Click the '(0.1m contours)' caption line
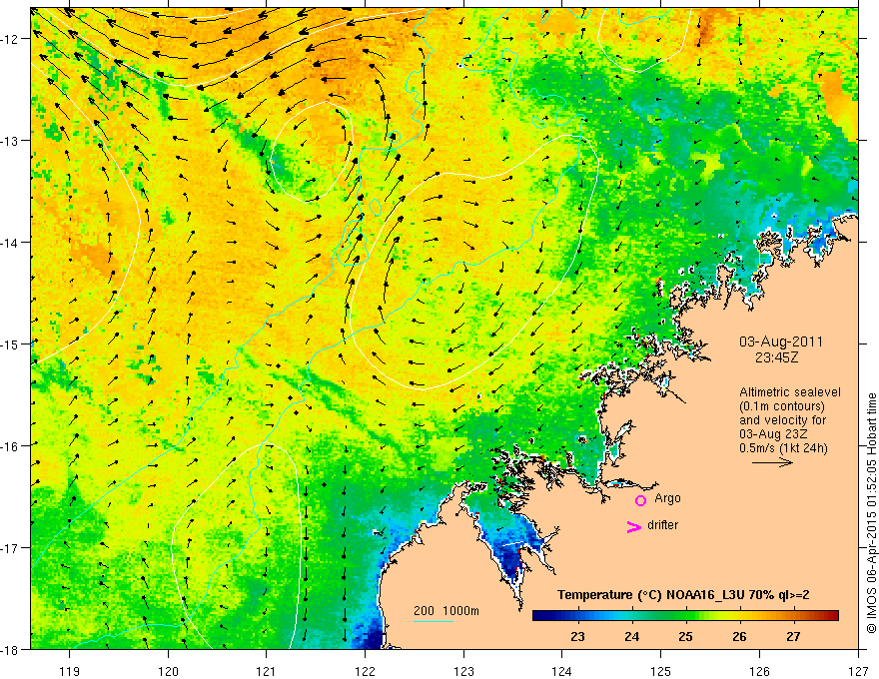Screen dimensions: 879x679 [x=782, y=406]
